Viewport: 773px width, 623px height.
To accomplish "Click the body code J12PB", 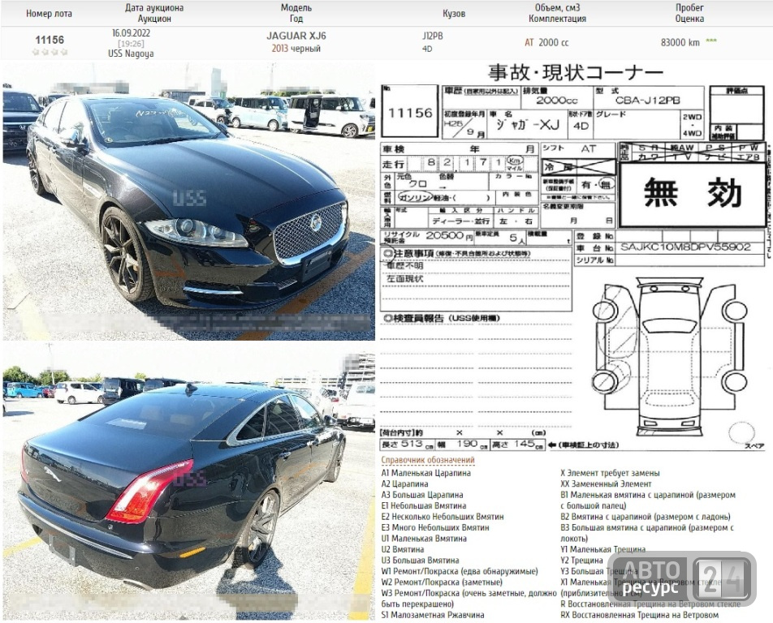I will click(432, 36).
